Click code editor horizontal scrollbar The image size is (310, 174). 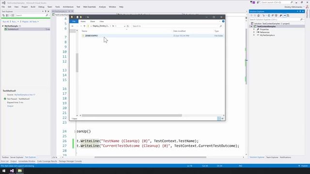click(150, 157)
